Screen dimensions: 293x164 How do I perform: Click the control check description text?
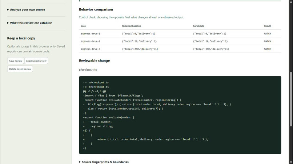tap(131, 17)
